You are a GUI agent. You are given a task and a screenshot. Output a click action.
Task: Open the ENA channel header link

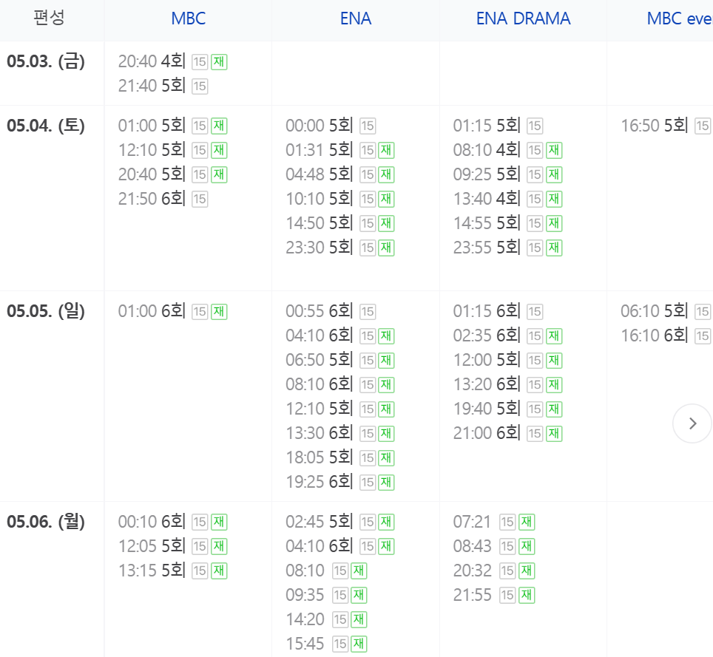coord(356,18)
